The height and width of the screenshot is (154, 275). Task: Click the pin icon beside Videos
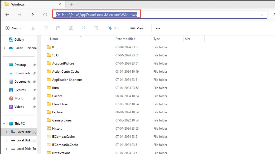pos(34,107)
